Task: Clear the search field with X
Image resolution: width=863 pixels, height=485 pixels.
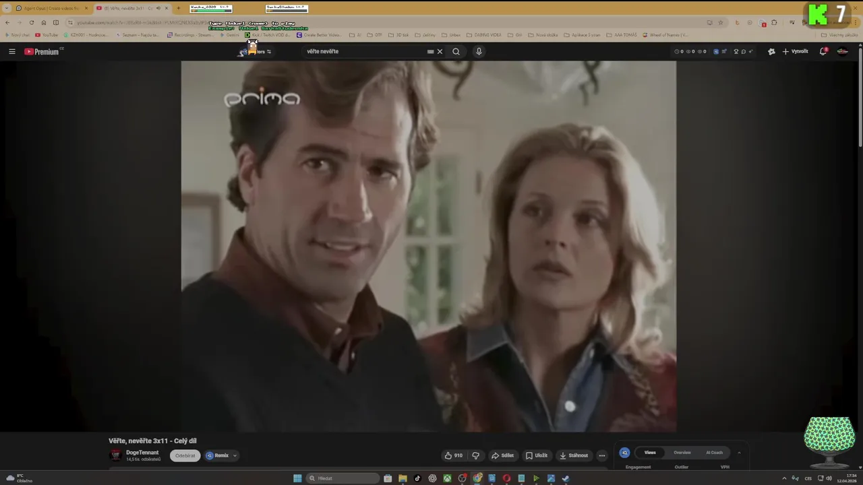Action: coord(440,51)
